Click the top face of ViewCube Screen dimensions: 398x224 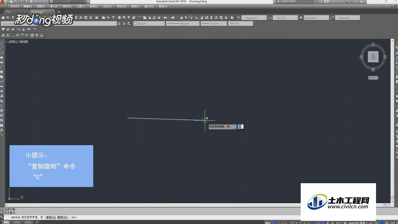point(373,57)
